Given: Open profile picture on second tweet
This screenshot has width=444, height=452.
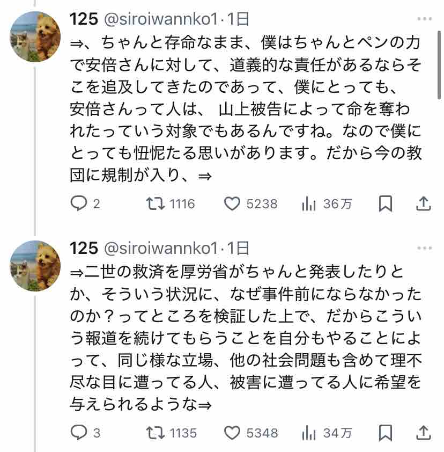Looking at the screenshot, I should pyautogui.click(x=35, y=265).
